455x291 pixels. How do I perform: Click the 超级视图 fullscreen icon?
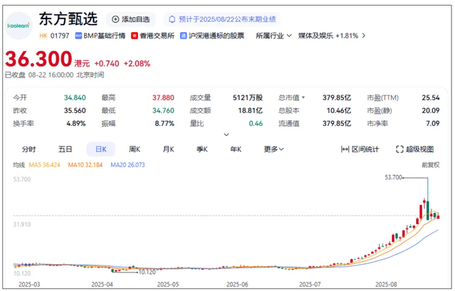(x=400, y=149)
